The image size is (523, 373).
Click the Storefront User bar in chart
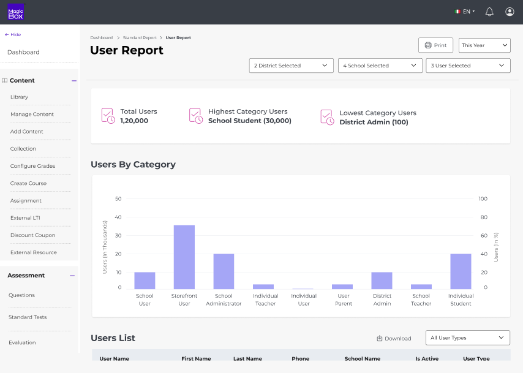coord(184,257)
